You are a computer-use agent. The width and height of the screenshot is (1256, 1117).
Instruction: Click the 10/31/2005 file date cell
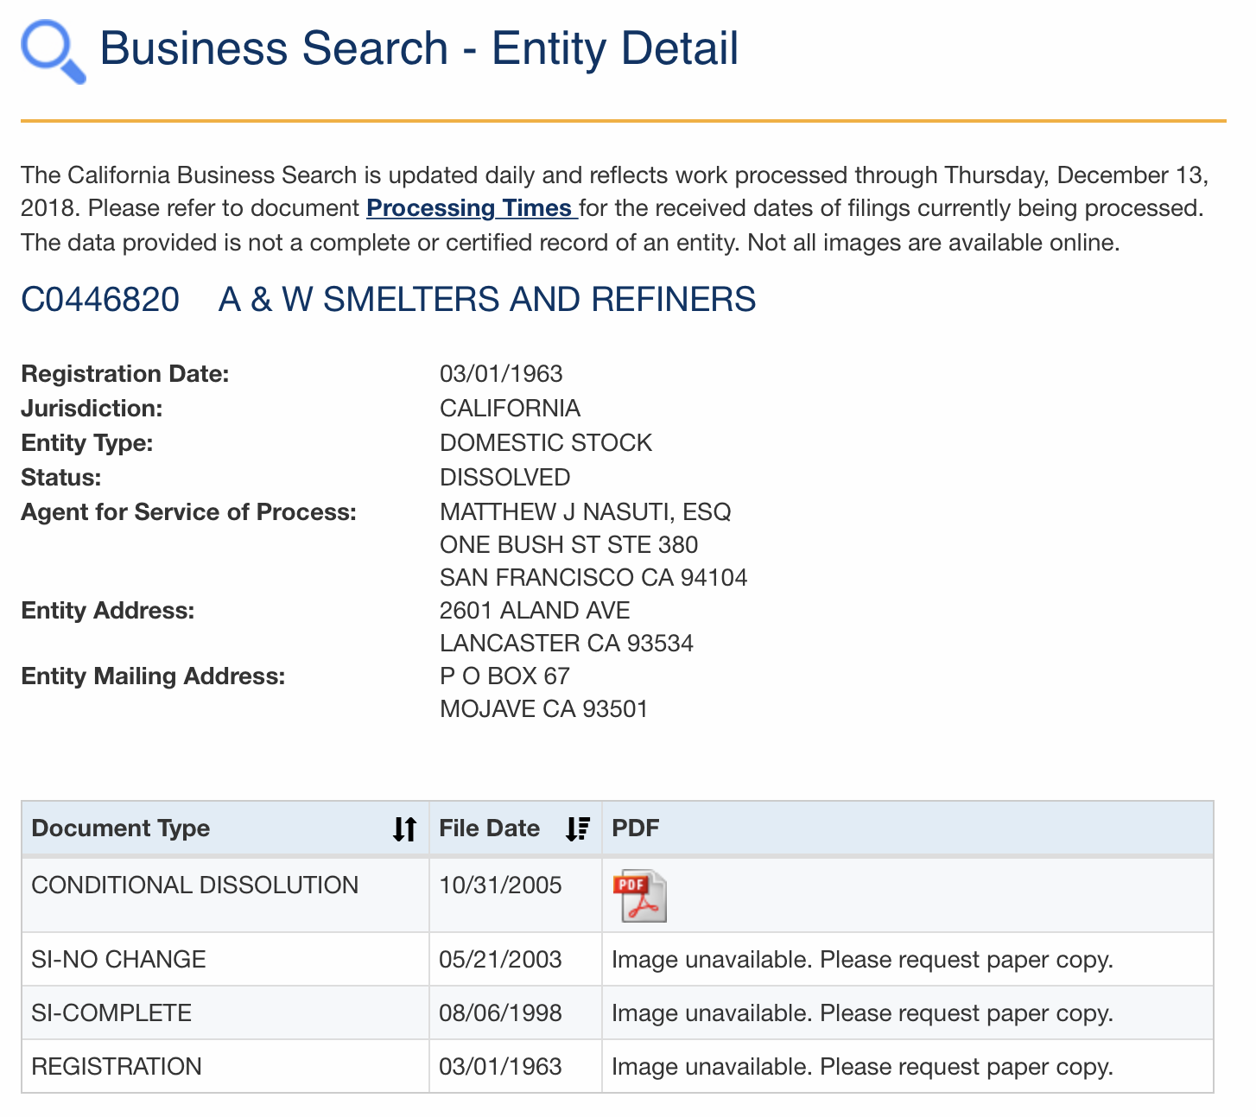(500, 885)
